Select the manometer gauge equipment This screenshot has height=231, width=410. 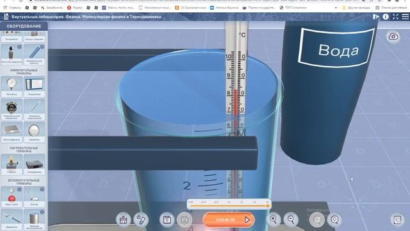click(12, 87)
